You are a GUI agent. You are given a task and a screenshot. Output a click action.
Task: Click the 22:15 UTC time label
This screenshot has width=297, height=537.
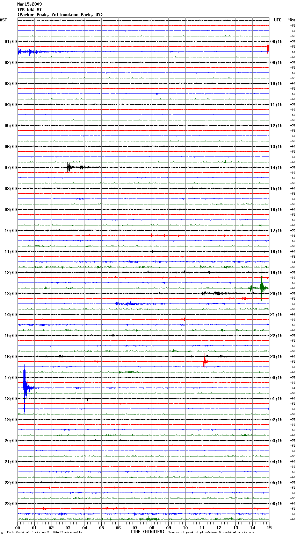coord(276,336)
